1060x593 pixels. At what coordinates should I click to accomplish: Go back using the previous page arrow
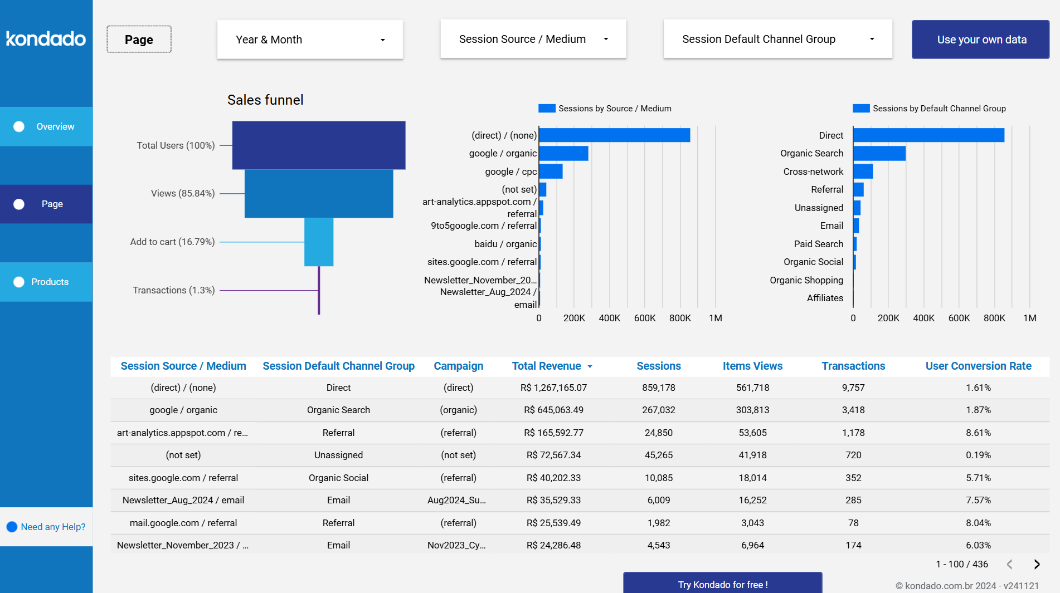pos(1009,564)
